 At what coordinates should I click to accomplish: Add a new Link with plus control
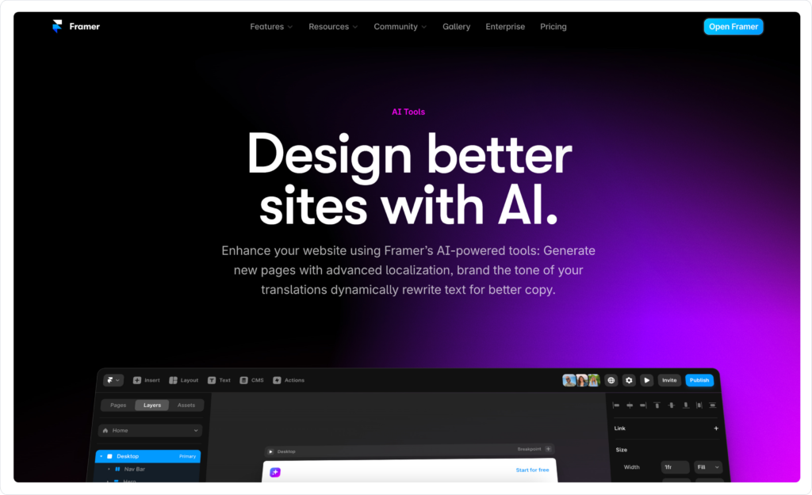[716, 428]
